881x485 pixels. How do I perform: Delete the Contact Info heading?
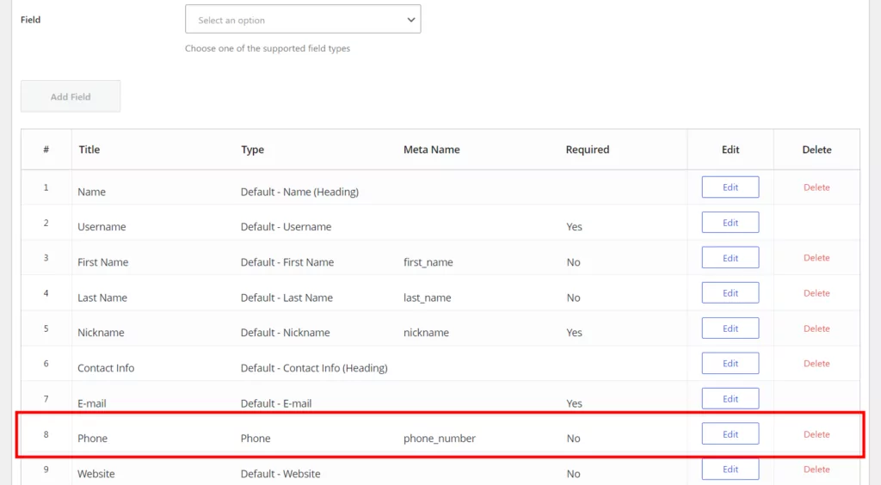[x=816, y=364]
